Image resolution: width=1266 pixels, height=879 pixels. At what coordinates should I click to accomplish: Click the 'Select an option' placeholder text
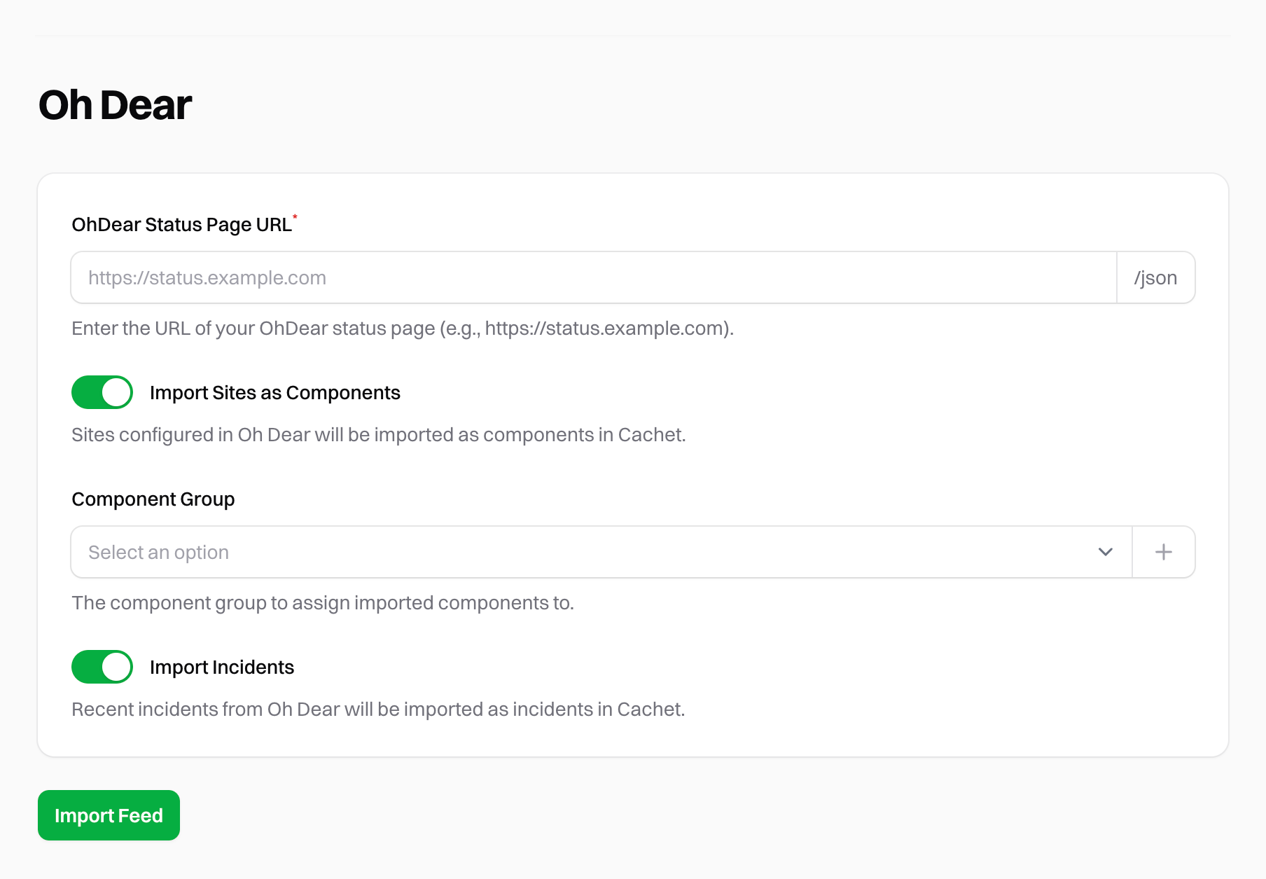159,553
